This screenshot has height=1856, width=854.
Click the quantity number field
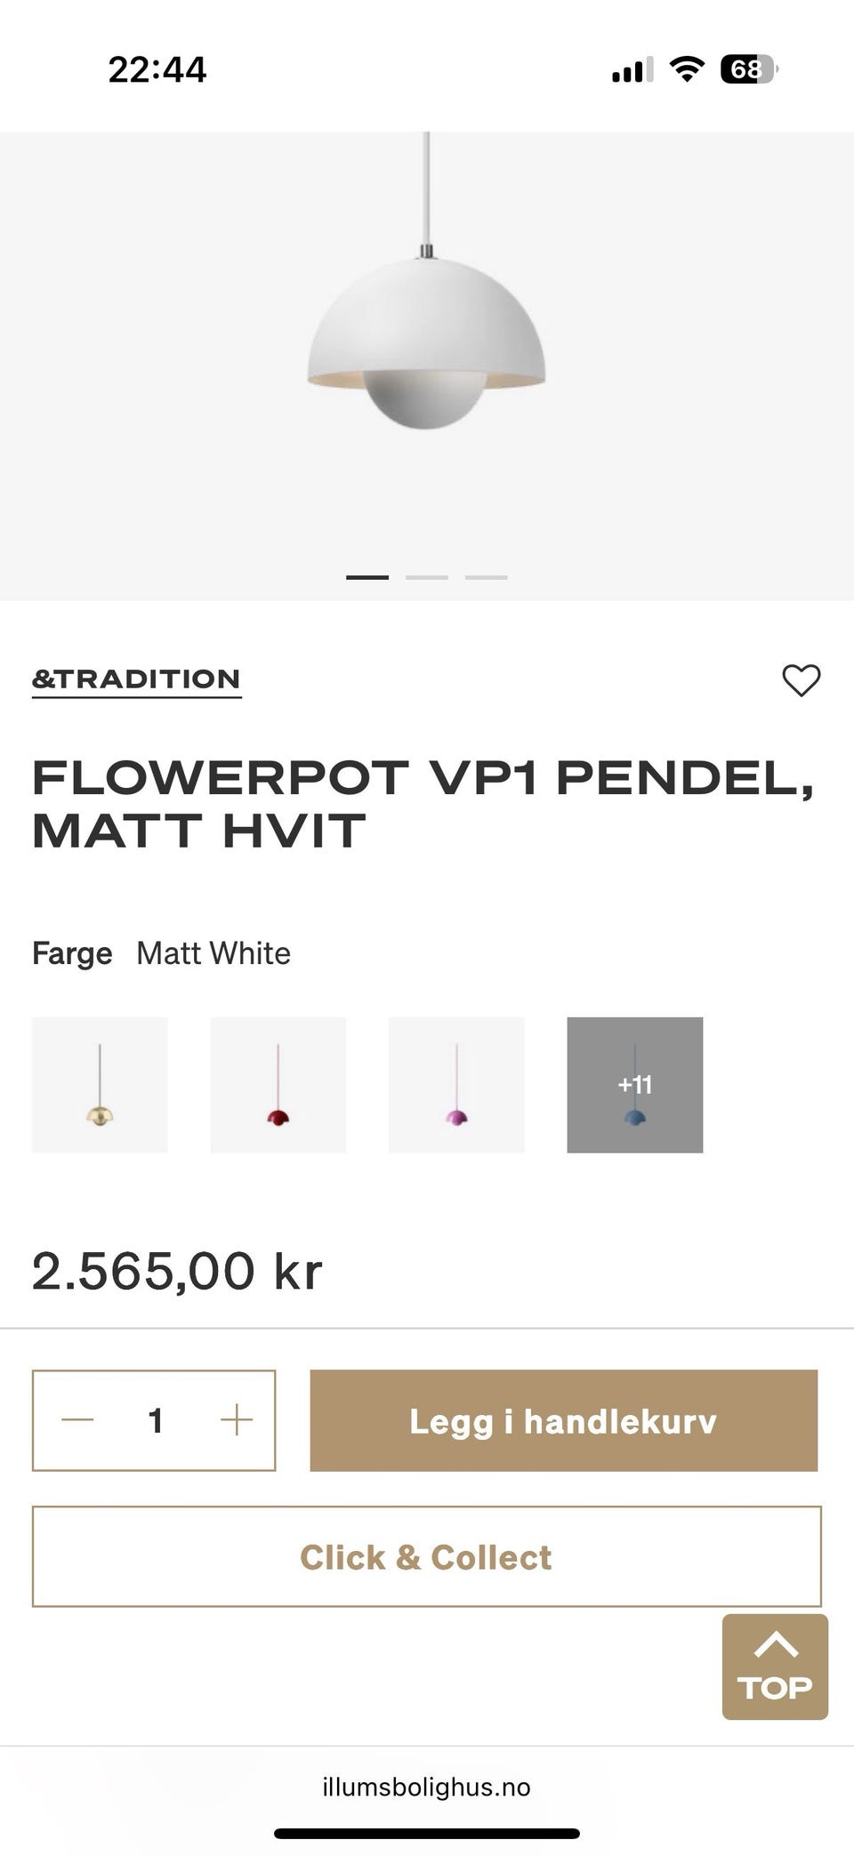156,1420
